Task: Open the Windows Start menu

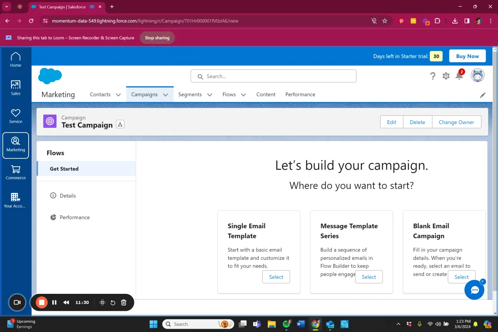Action: point(153,324)
